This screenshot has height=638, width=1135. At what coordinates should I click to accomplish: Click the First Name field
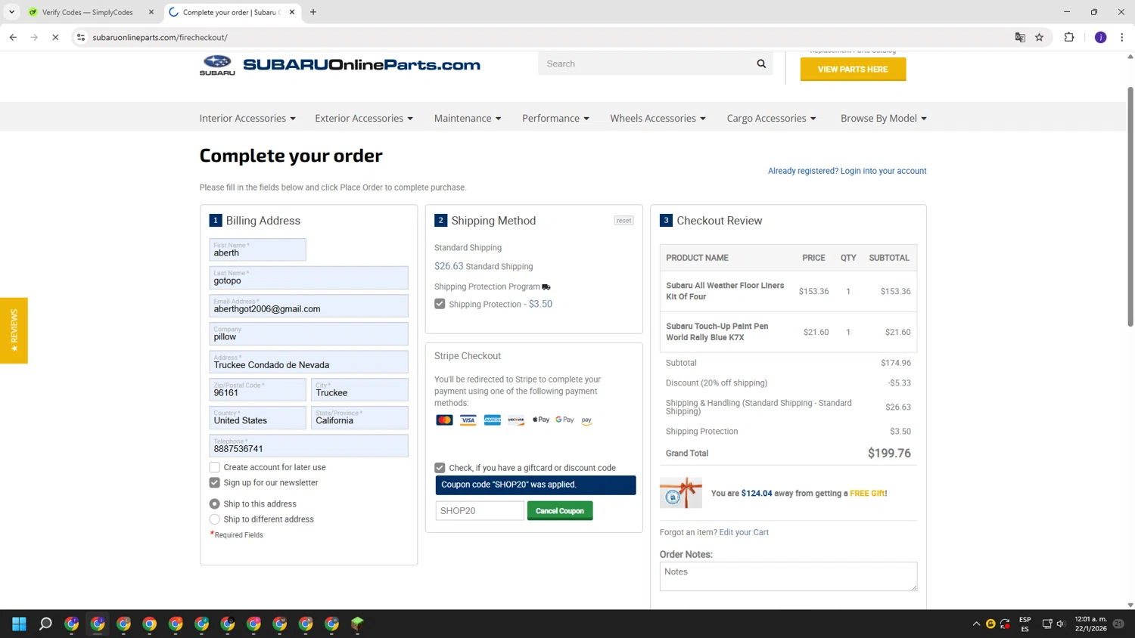pos(258,249)
